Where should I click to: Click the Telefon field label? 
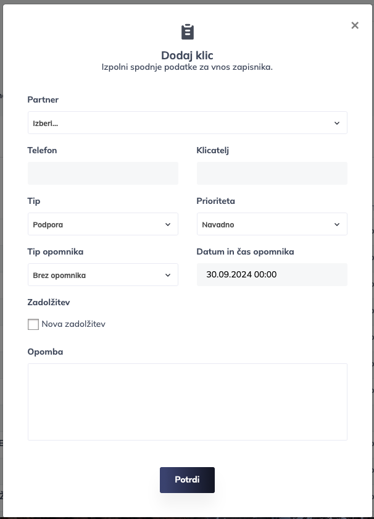pyautogui.click(x=43, y=150)
